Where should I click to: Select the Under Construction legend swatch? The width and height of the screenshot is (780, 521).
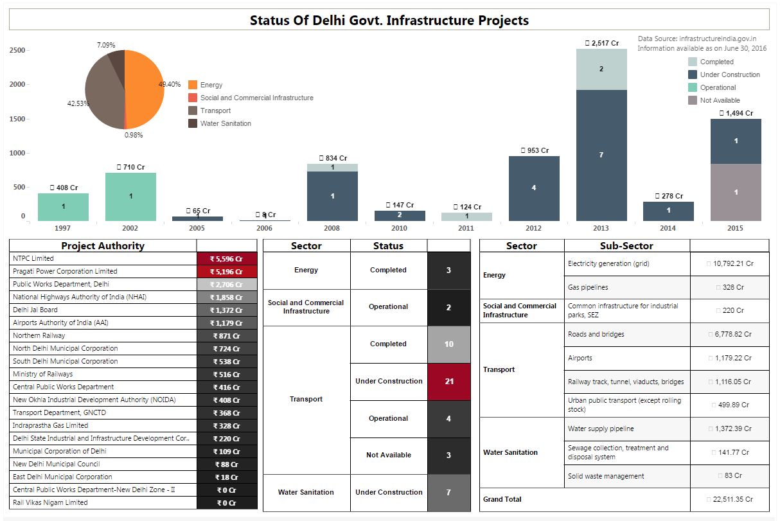pyautogui.click(x=693, y=75)
